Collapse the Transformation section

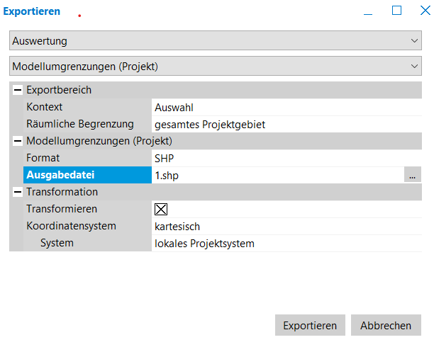17,192
